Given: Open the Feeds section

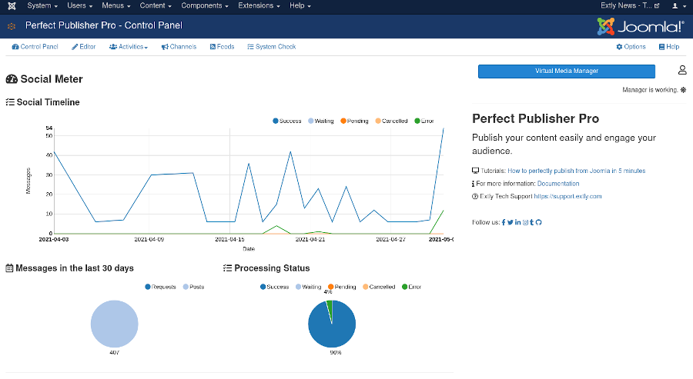Looking at the screenshot, I should click(x=222, y=47).
